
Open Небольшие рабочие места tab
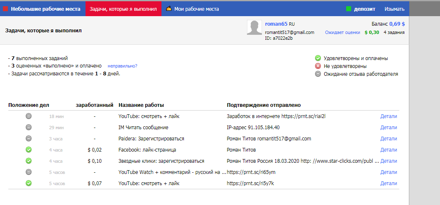click(46, 9)
